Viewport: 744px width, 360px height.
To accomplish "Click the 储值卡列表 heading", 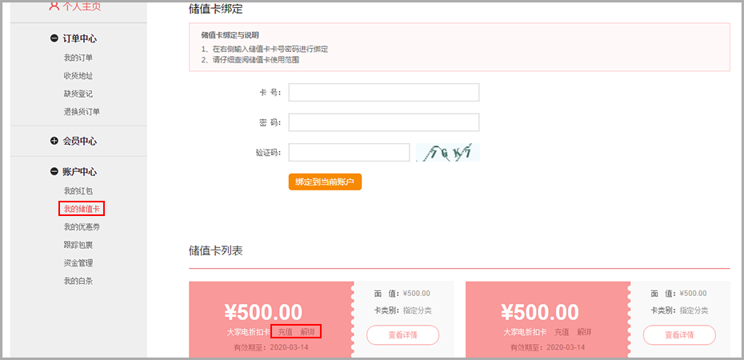I will [216, 251].
